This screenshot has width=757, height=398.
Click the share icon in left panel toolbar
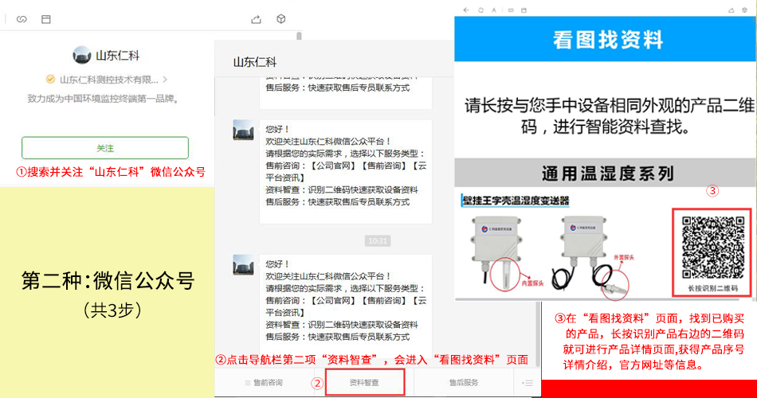coord(256,18)
